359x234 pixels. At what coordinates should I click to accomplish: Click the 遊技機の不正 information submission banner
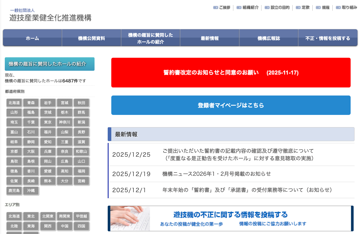(231, 218)
